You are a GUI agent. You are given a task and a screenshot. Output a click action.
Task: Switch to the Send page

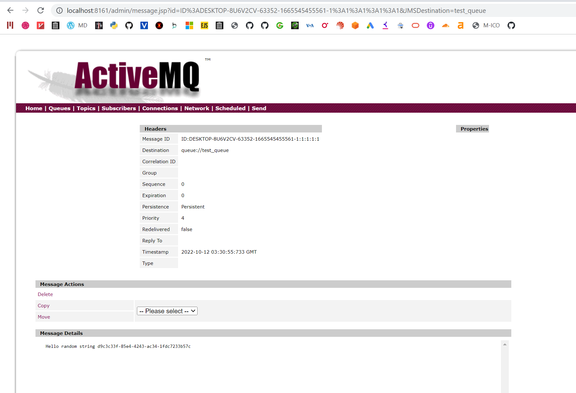point(259,108)
